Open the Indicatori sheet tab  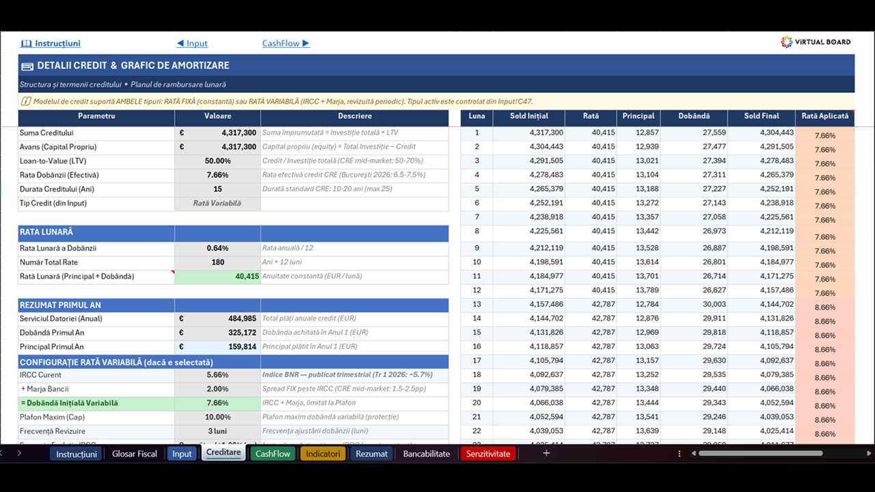(x=323, y=454)
